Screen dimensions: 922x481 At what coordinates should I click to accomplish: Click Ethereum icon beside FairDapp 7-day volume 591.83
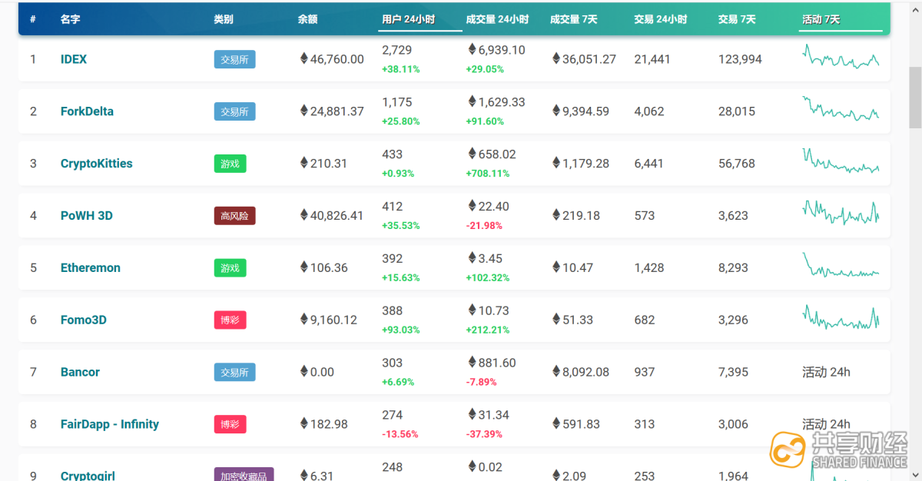[x=556, y=423]
